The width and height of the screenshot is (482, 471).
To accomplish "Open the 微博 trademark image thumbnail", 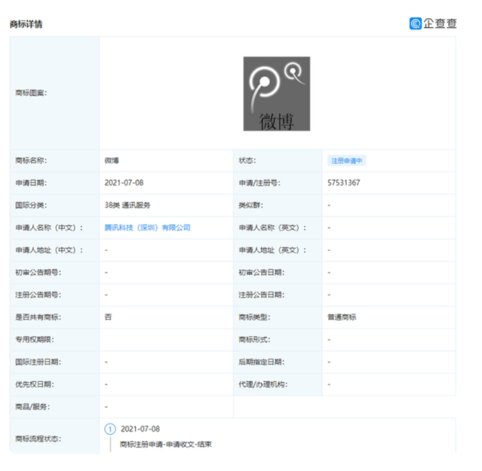I will click(276, 94).
